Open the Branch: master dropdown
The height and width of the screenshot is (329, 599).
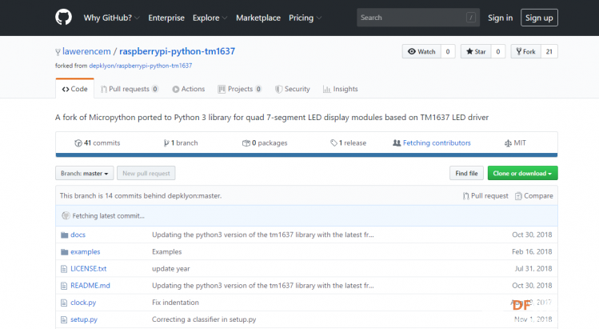point(85,173)
